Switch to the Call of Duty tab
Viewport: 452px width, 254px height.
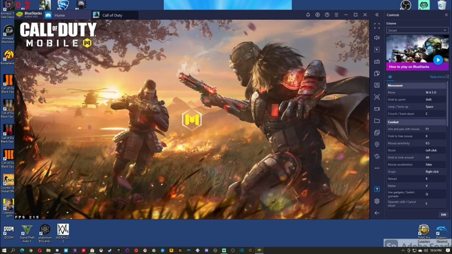[112, 15]
